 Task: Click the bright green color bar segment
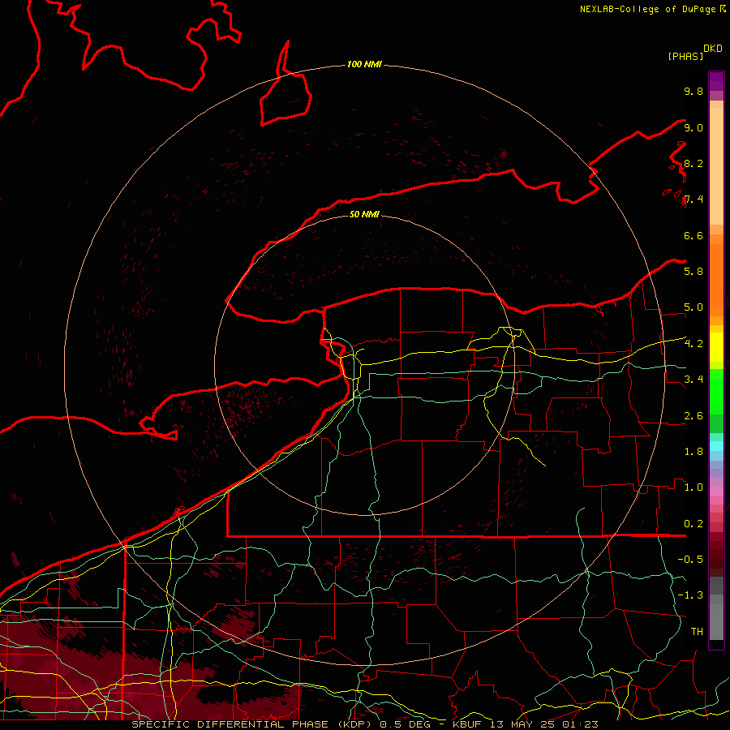click(x=716, y=392)
